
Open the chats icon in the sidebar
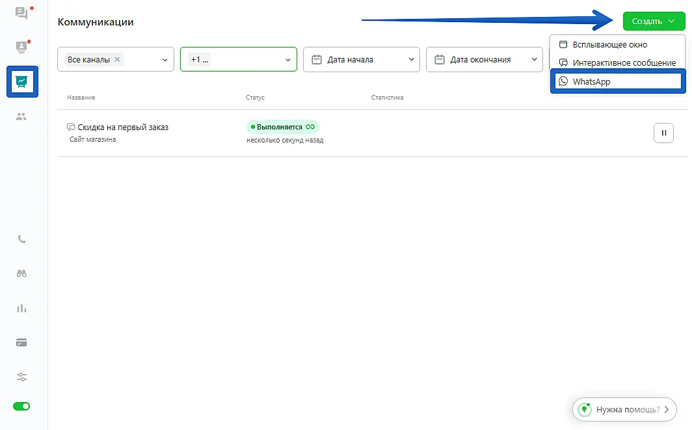(21, 13)
